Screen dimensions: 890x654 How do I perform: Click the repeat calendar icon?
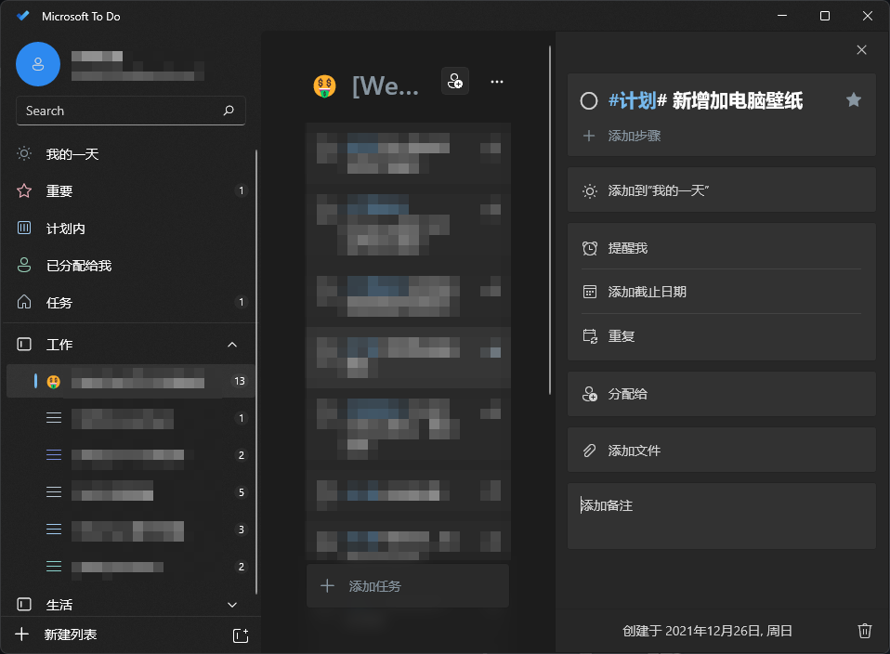click(590, 336)
